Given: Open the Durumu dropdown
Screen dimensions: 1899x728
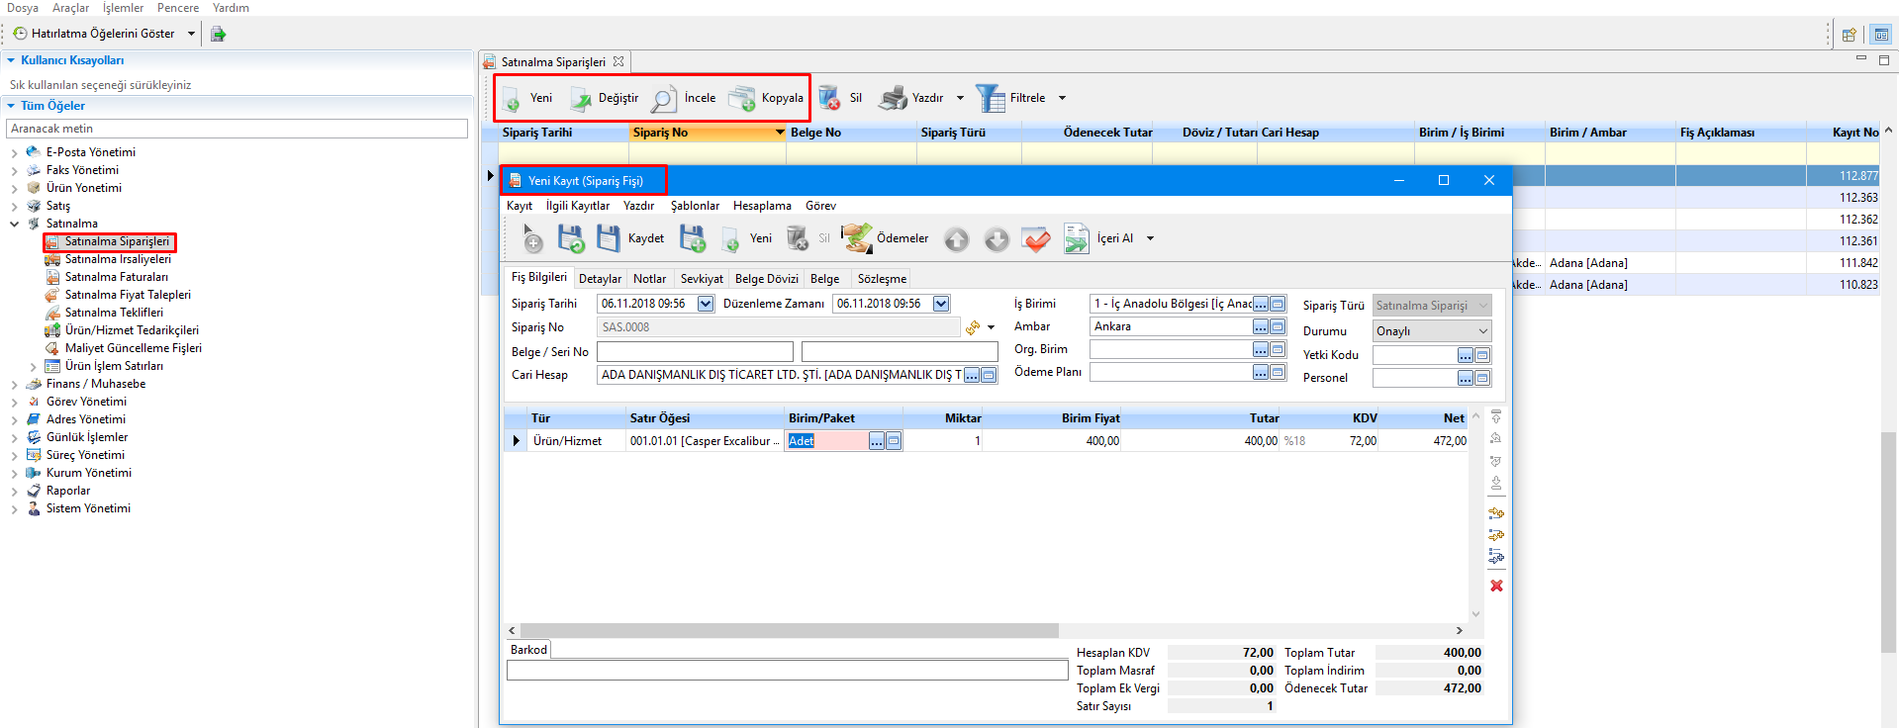Looking at the screenshot, I should click(1482, 331).
